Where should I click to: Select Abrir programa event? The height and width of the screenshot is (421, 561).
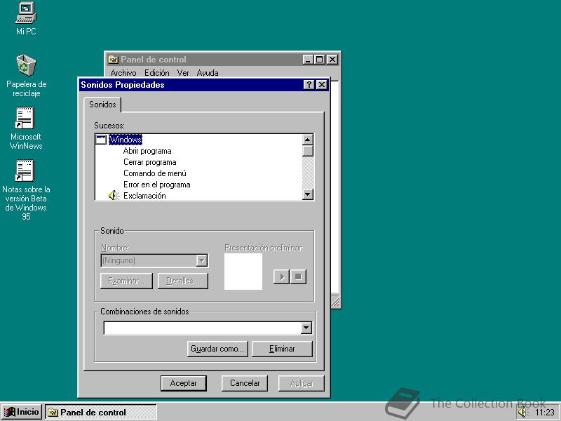point(147,151)
